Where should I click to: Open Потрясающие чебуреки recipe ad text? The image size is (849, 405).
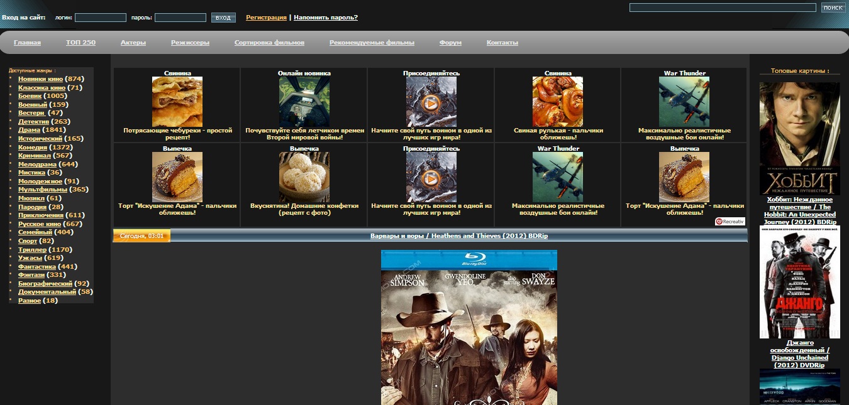pyautogui.click(x=177, y=134)
